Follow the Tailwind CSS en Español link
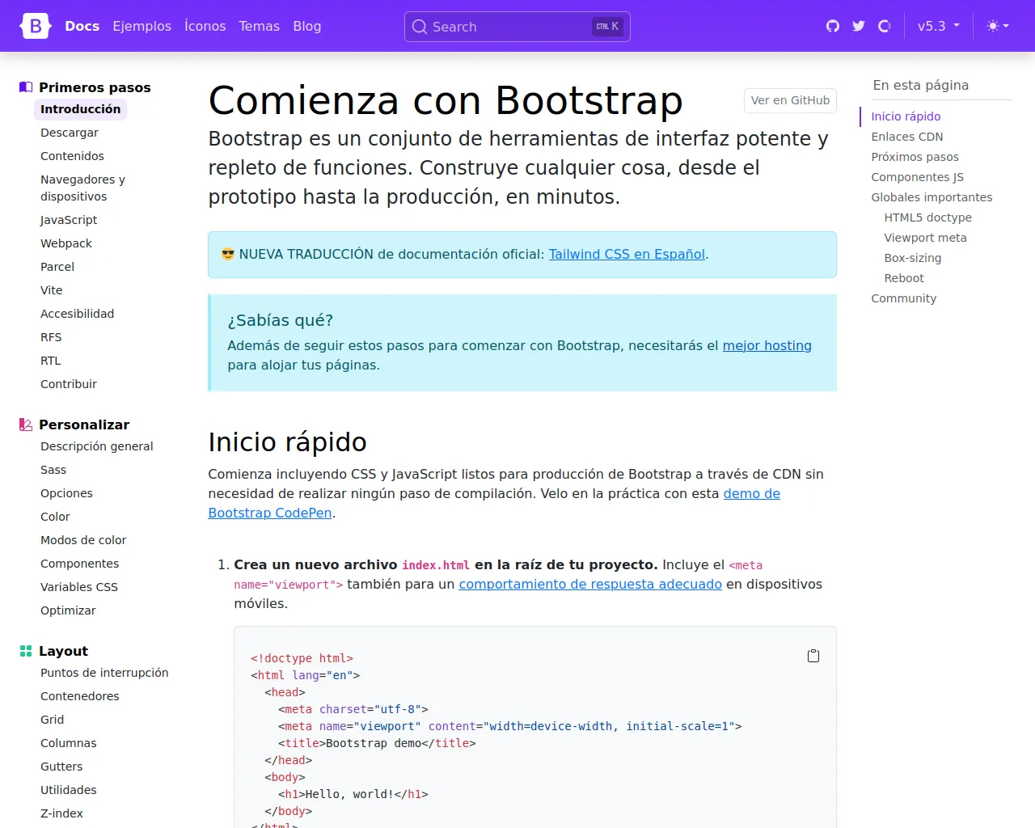Screen dimensions: 1035x828 pos(627,254)
